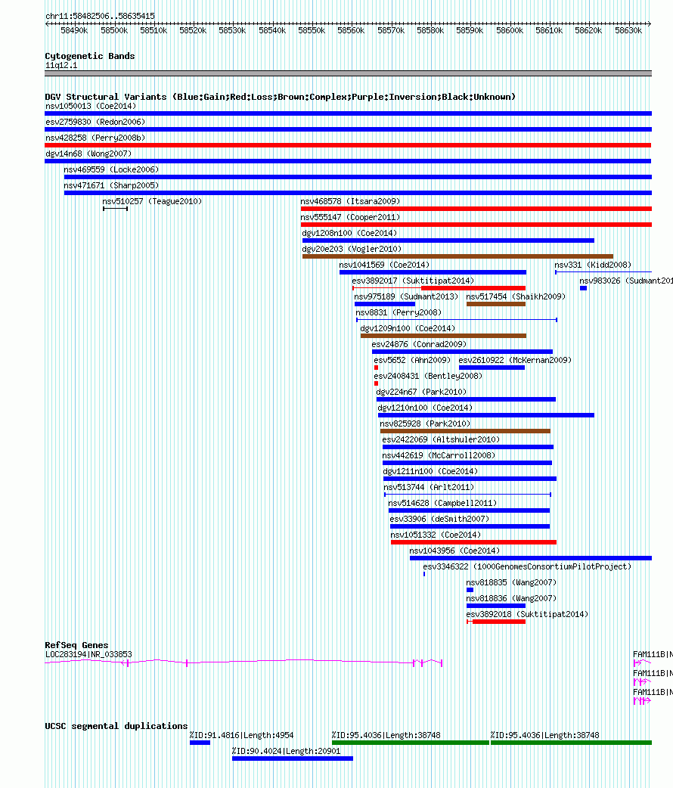Open nsv517454 (Shaikh2009) complex variant
This screenshot has height=788, width=673.
[495, 304]
